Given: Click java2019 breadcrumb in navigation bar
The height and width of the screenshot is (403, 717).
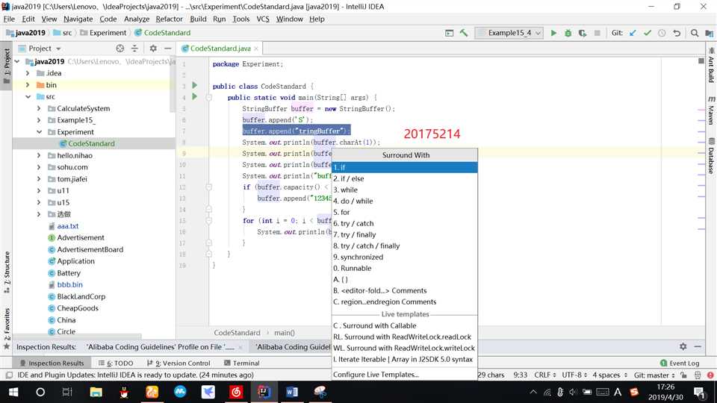Looking at the screenshot, I should (26, 33).
